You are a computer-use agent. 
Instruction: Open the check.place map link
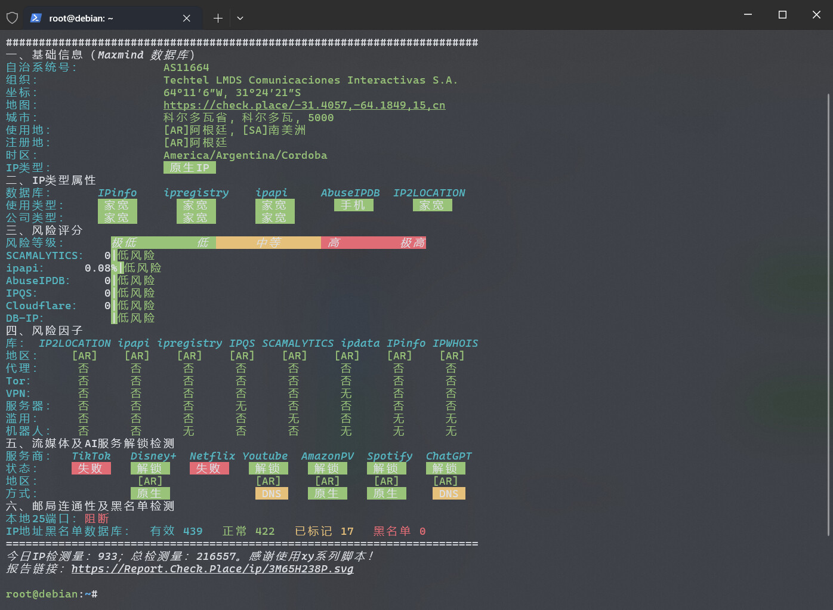tap(304, 105)
